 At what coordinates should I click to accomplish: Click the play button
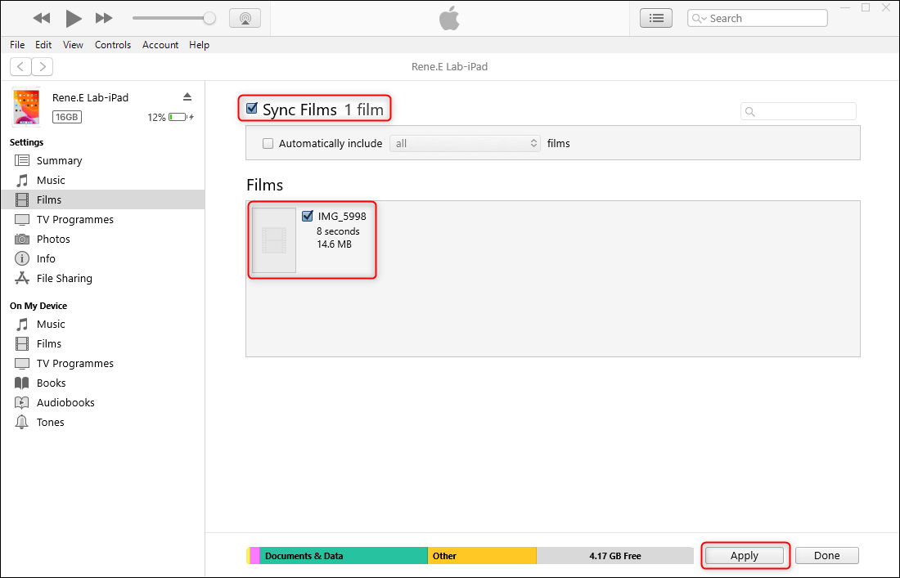click(x=73, y=18)
